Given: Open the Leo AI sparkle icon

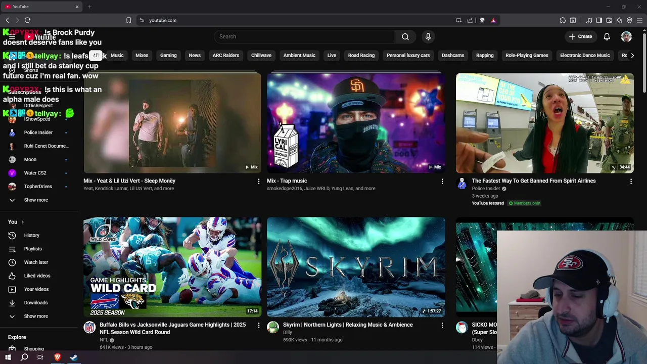Looking at the screenshot, I should [x=619, y=20].
